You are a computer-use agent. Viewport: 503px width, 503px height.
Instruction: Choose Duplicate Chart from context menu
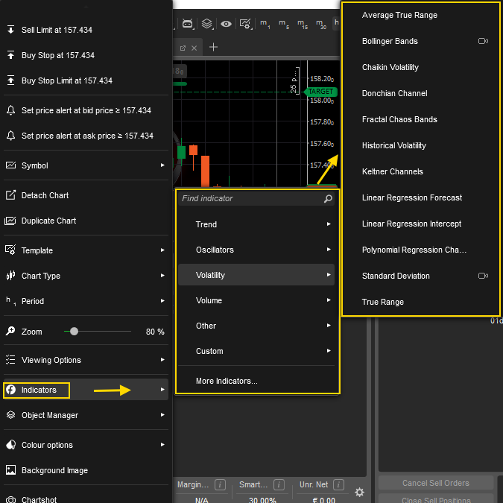(x=48, y=221)
